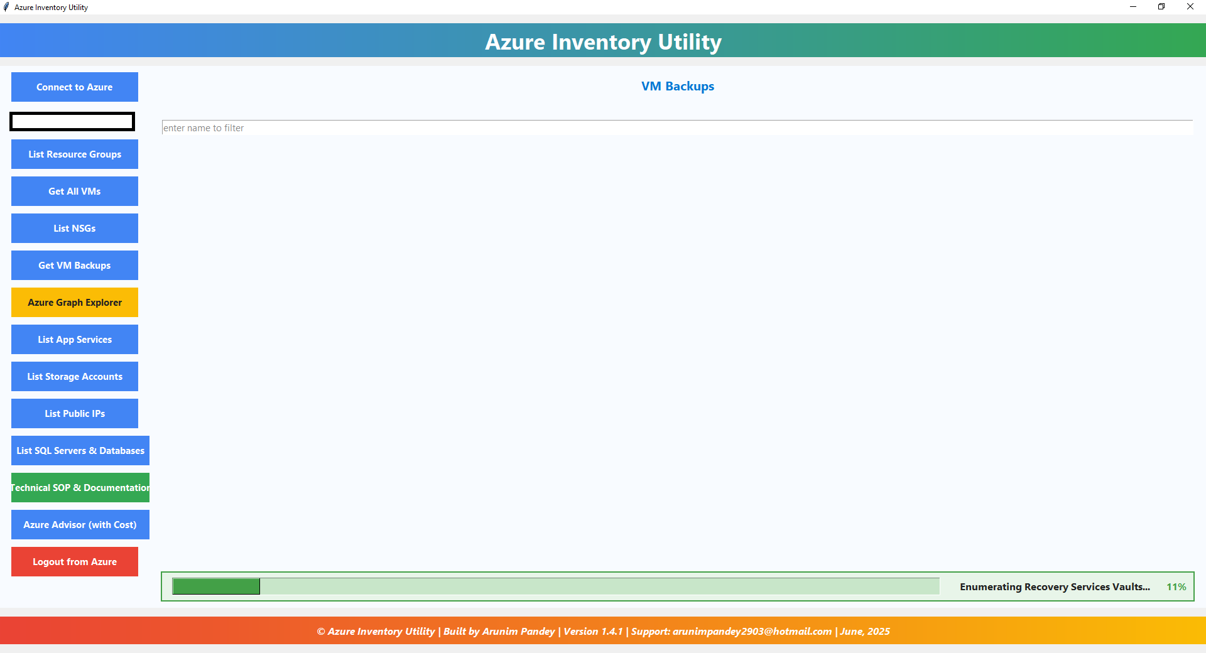Open List NSGs

click(x=74, y=228)
